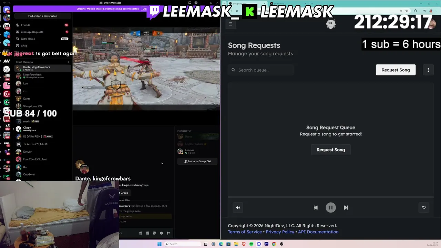The image size is (441, 248).
Task: Open the server icon with 120 badge
Action: (x=7, y=26)
